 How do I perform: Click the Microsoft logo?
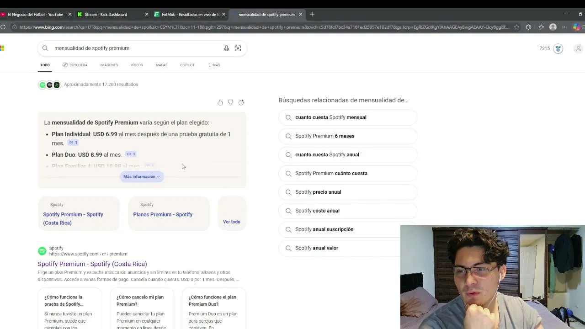(x=2, y=48)
